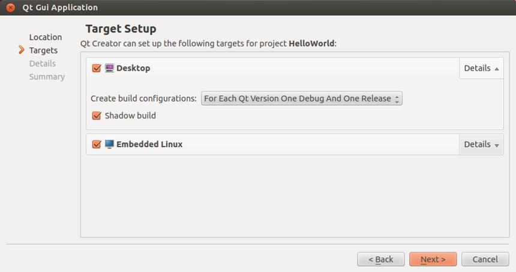Viewport: 516px width, 272px height.
Task: Disable the Shadow build checkbox
Action: coord(97,115)
